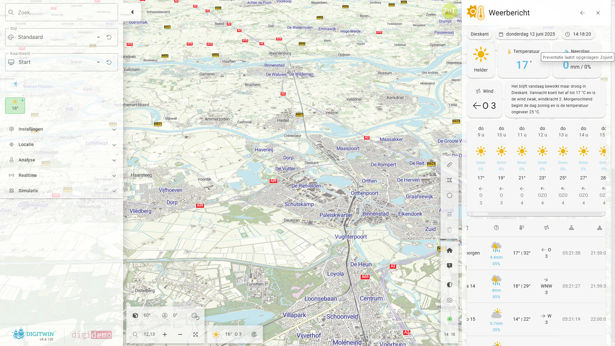
Task: Click the Dieskant location button
Action: (479, 34)
